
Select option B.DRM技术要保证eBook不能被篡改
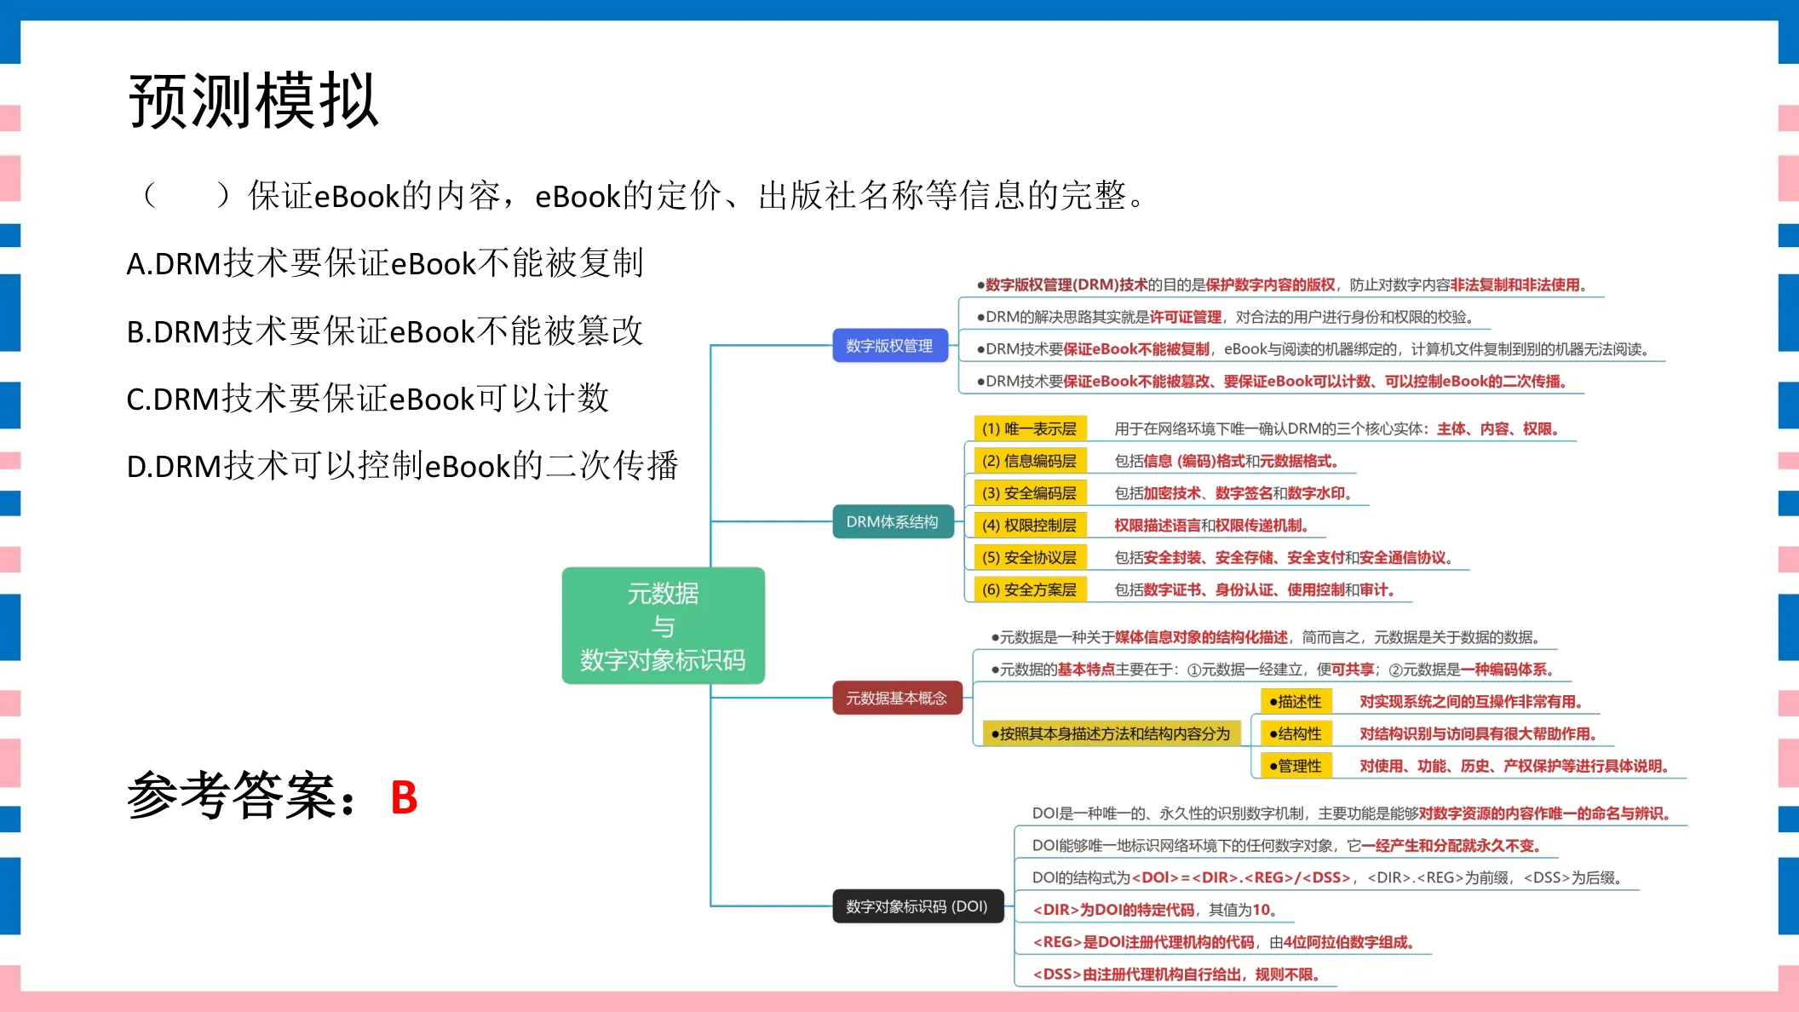(385, 331)
